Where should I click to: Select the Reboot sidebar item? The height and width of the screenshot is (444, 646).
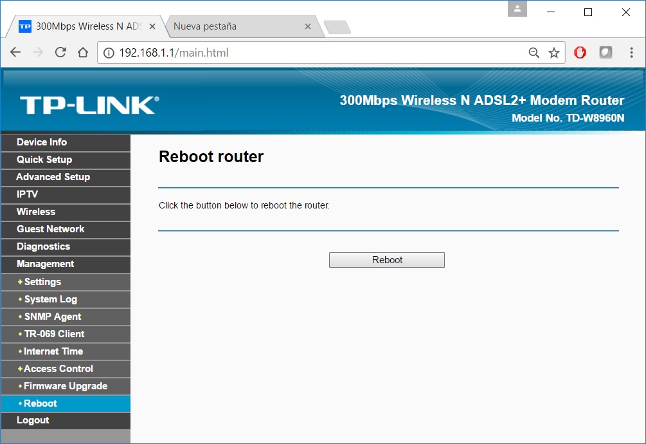tap(66, 403)
